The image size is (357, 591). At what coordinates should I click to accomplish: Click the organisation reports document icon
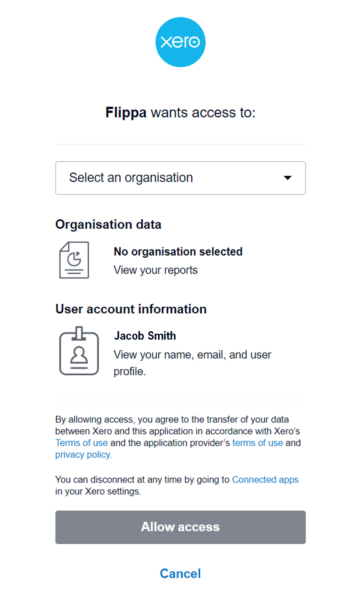tap(74, 260)
